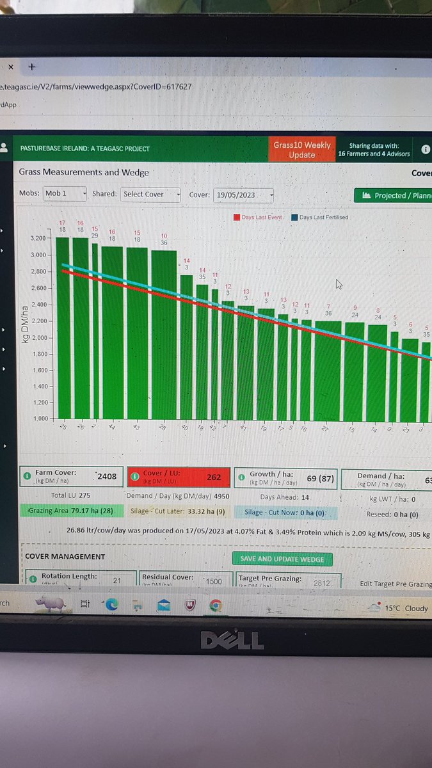432x768 pixels.
Task: Click the Rotation Length info icon
Action: 33,579
